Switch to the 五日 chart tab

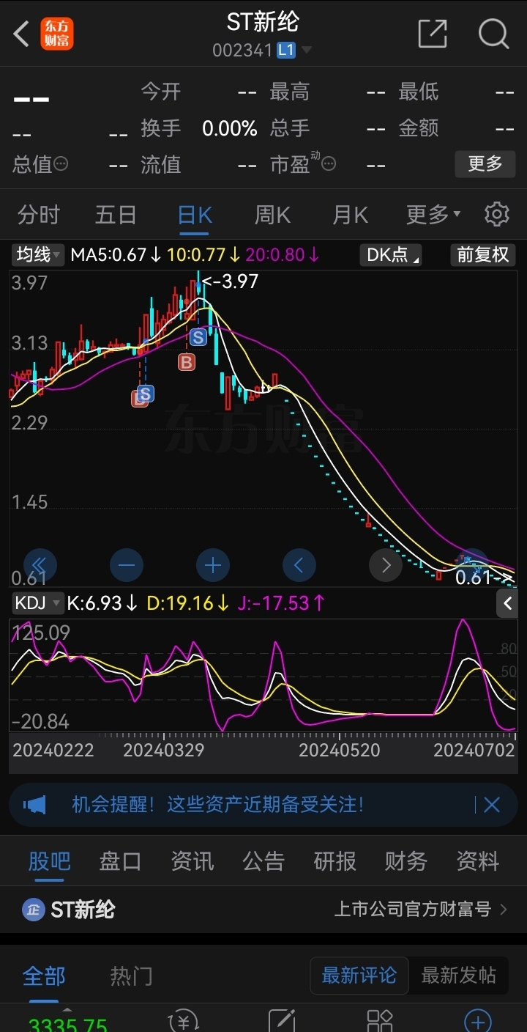pos(116,215)
